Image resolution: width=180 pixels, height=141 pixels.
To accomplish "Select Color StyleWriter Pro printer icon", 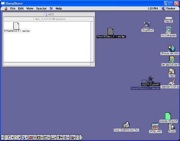I will click(x=126, y=125).
